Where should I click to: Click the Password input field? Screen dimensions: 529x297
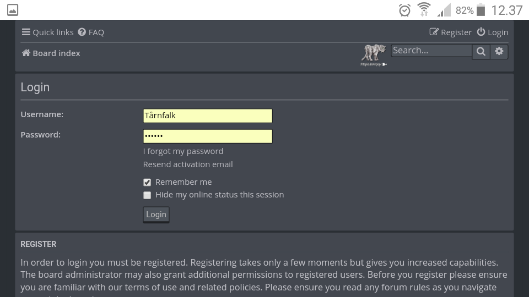click(208, 136)
